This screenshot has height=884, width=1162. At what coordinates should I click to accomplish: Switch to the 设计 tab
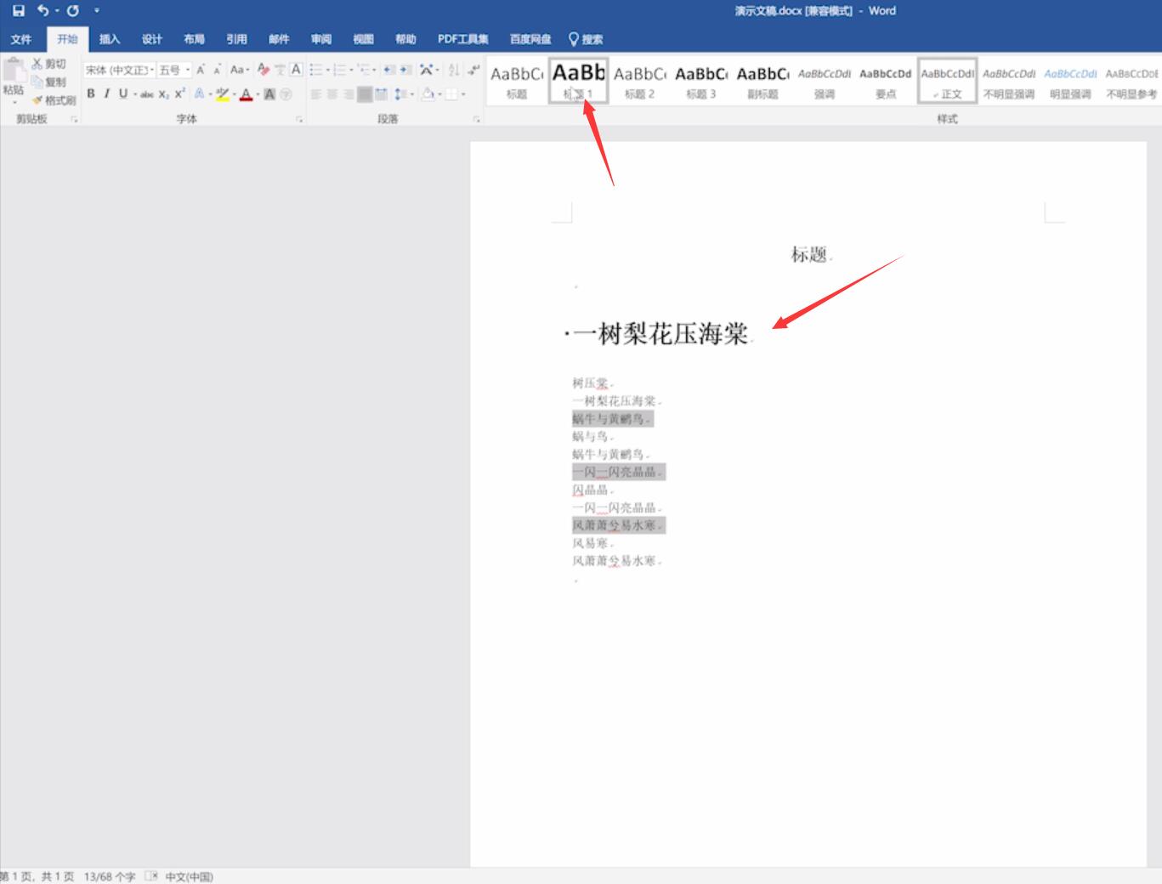pos(151,39)
